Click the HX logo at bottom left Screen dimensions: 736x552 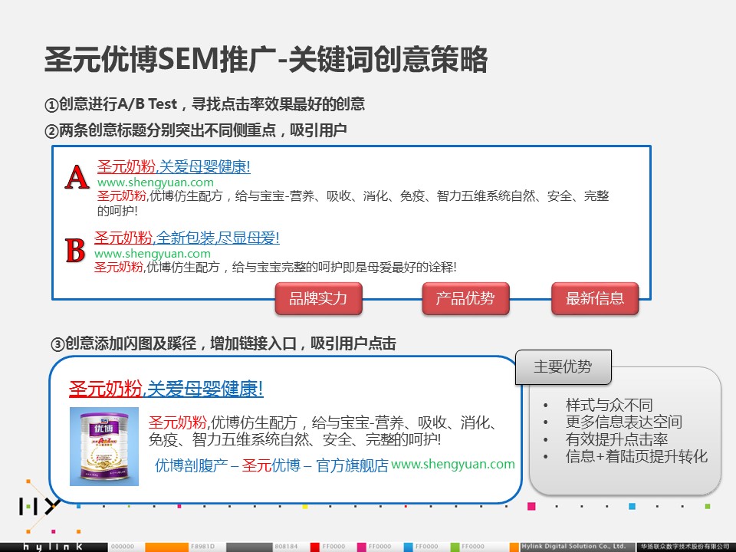coord(39,505)
